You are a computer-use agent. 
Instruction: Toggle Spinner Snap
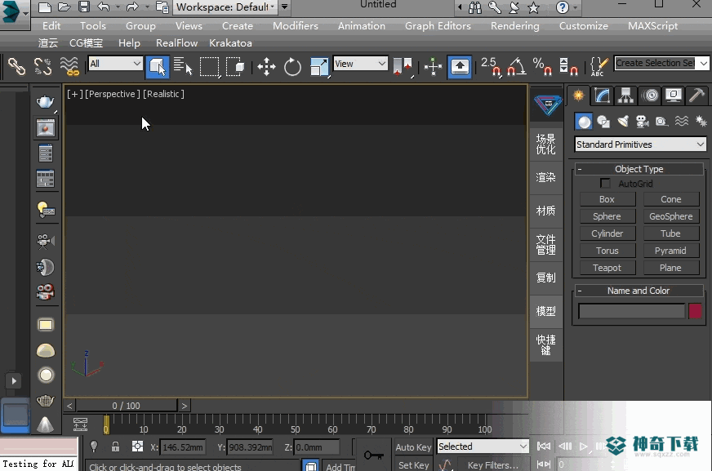coord(568,67)
